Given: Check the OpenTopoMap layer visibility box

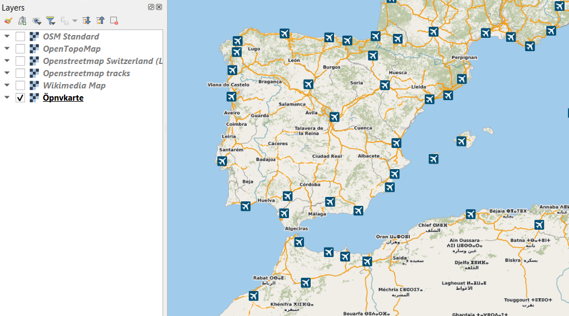Looking at the screenshot, I should tap(20, 48).
